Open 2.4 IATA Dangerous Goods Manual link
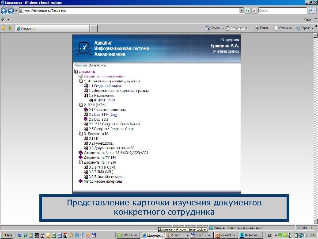This screenshot has width=318, height=239. click(114, 124)
